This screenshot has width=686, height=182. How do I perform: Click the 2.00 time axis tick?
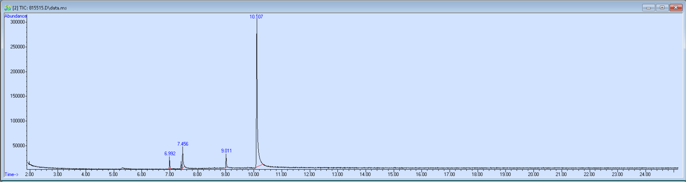[29, 174]
